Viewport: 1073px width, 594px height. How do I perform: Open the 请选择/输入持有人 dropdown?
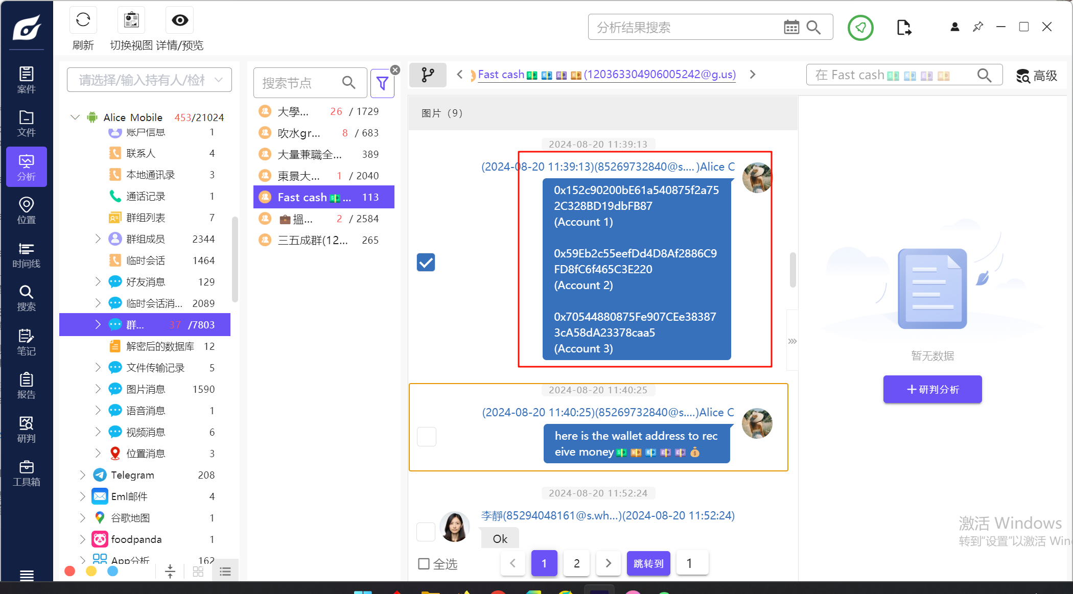[149, 80]
